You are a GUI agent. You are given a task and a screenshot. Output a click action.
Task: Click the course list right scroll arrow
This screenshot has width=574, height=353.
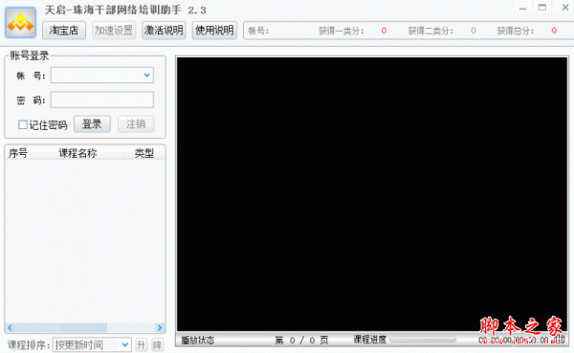point(160,327)
